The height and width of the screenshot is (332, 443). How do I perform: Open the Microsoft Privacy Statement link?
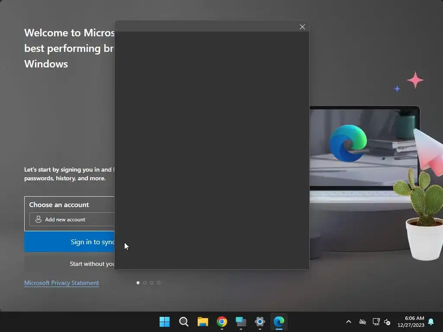pyautogui.click(x=61, y=283)
